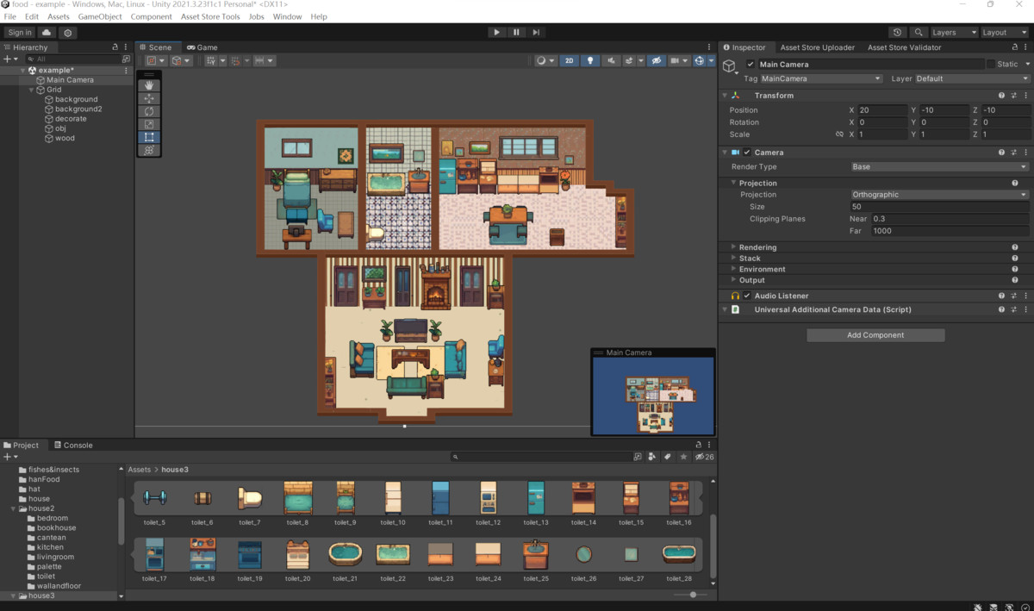
Task: Open the Asset Store Tools menu
Action: (210, 16)
